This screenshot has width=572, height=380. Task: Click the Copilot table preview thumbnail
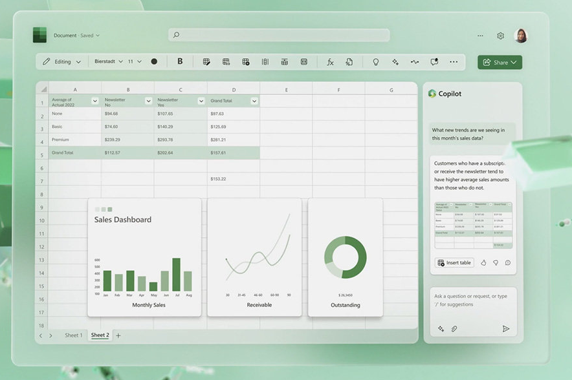[473, 226]
